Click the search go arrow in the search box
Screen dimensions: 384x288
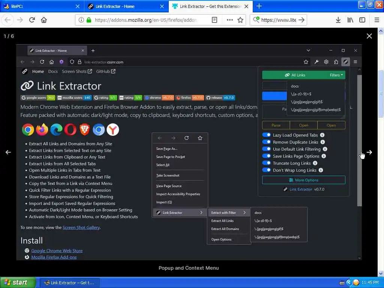301,20
